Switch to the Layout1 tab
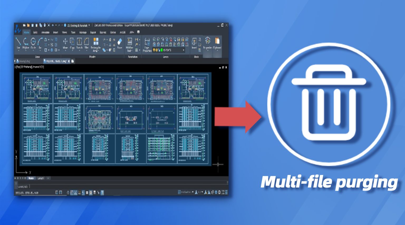 point(41,178)
